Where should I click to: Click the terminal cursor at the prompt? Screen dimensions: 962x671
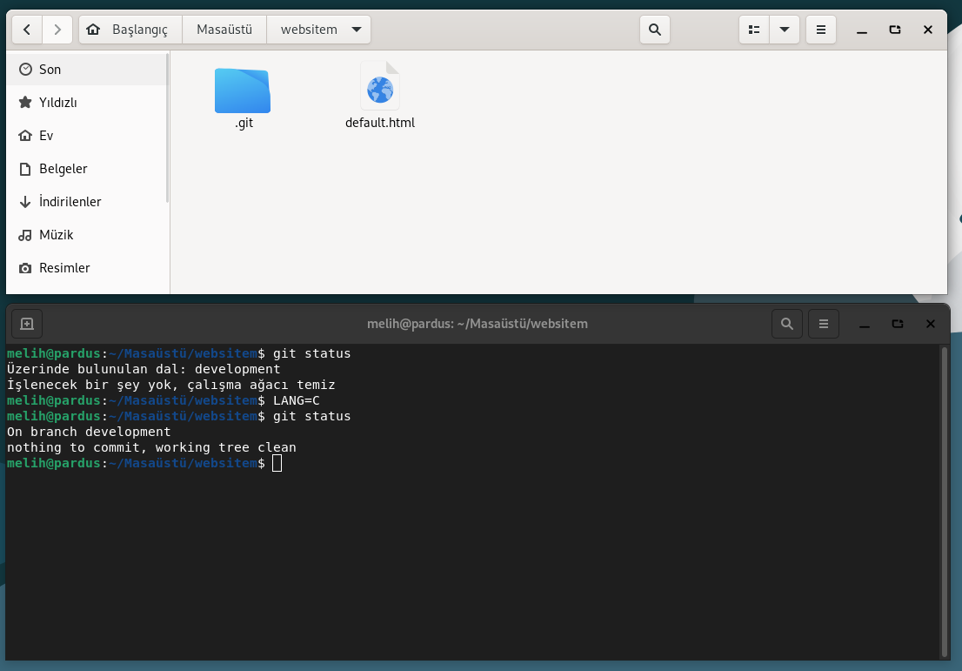pyautogui.click(x=277, y=464)
